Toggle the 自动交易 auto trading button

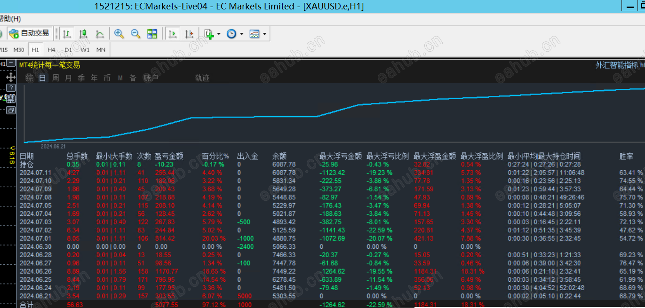pyautogui.click(x=29, y=33)
